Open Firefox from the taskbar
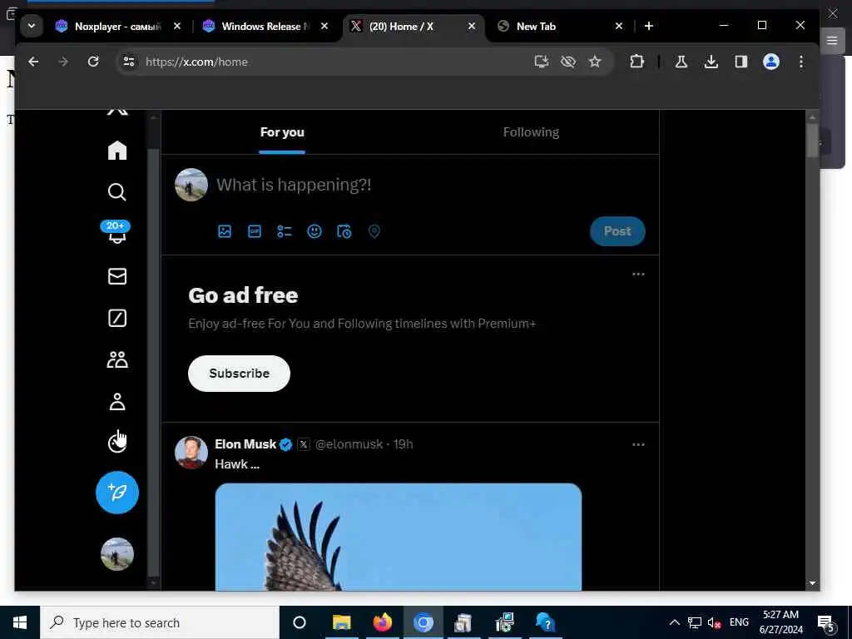This screenshot has width=852, height=639. point(383,622)
